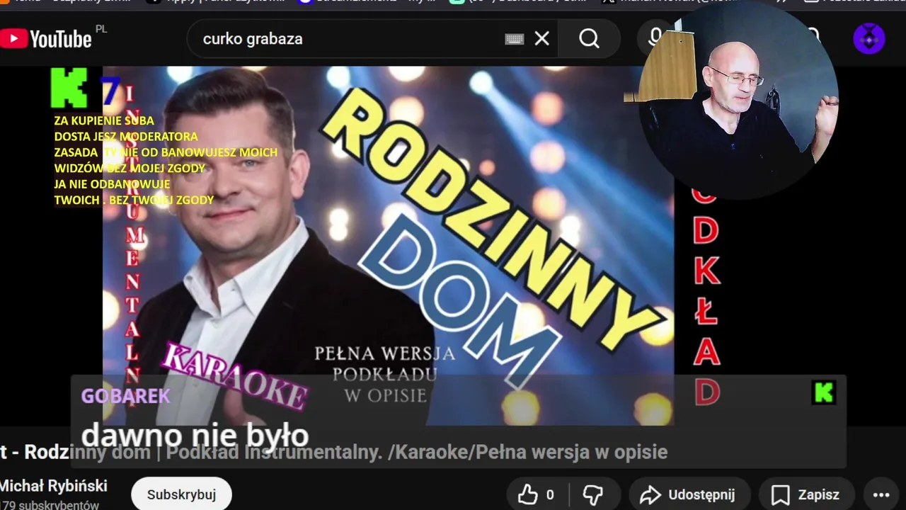Click the Subskrybuj button

(x=181, y=494)
